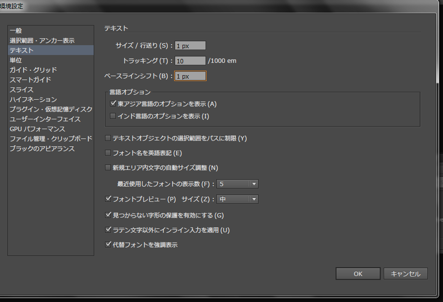443x302 pixels.
Task: Select the テキスト category in sidebar
Action: click(x=51, y=50)
